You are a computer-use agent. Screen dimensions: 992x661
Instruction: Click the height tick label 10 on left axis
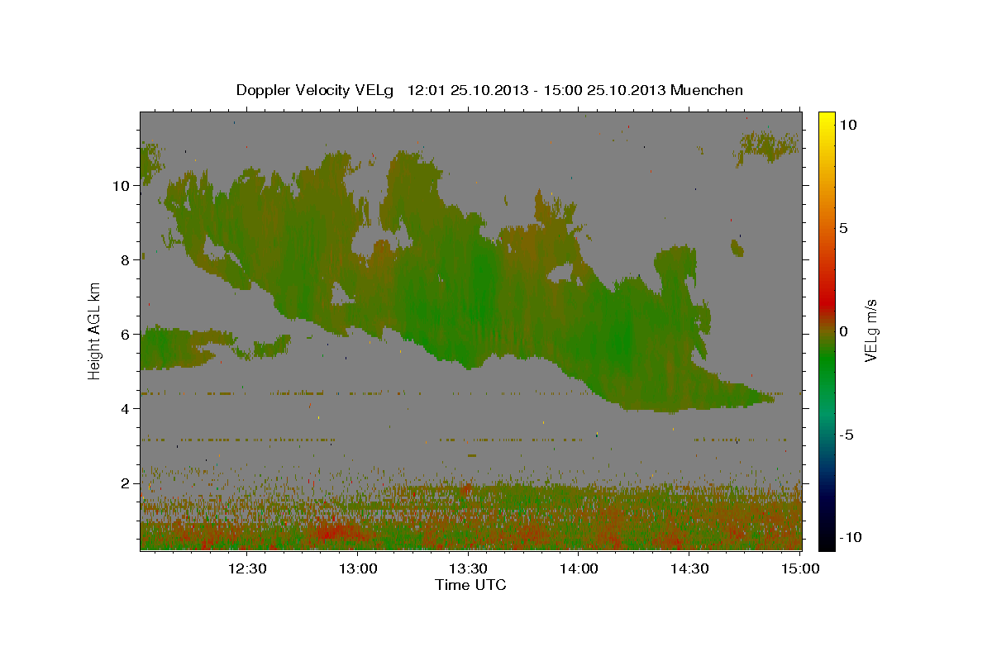pos(122,185)
